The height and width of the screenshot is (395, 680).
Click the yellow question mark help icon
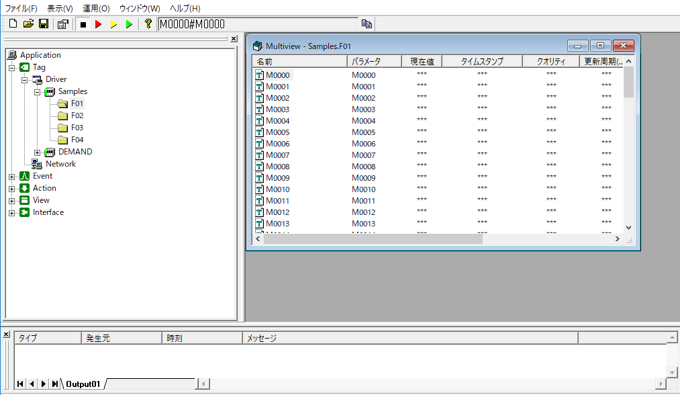point(148,24)
